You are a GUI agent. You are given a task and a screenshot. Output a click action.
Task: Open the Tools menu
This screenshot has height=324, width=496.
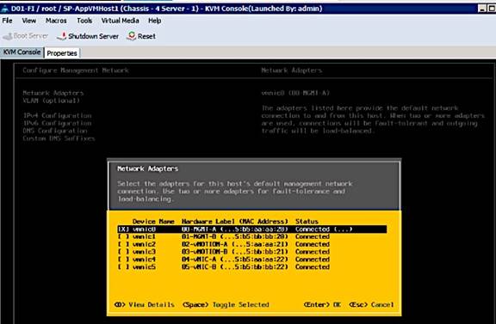tap(84, 21)
